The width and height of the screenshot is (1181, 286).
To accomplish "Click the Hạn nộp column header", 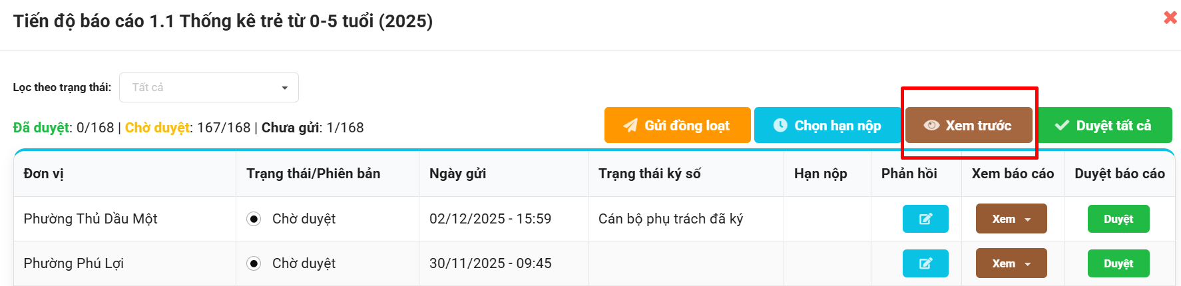I will coord(820,174).
